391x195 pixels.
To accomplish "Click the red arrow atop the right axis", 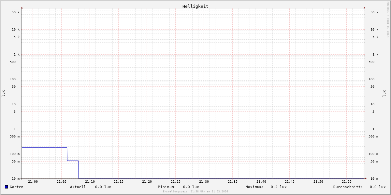I will [364, 7].
